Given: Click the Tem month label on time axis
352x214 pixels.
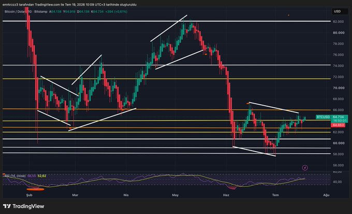Looking at the screenshot, I should 275,195.
